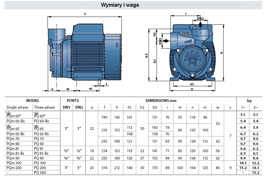The height and width of the screenshot is (178, 264).
Task: Click the DN2 label on the front-view drawing
Action: (x=200, y=19)
